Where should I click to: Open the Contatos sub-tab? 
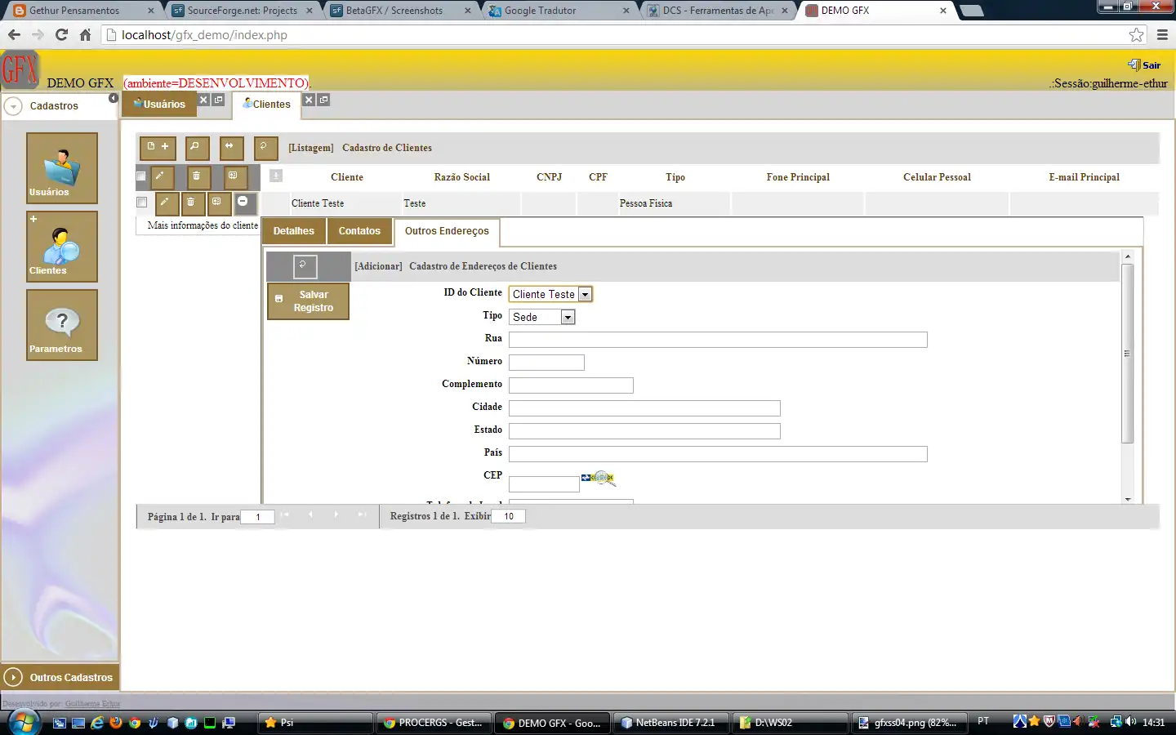(x=359, y=231)
